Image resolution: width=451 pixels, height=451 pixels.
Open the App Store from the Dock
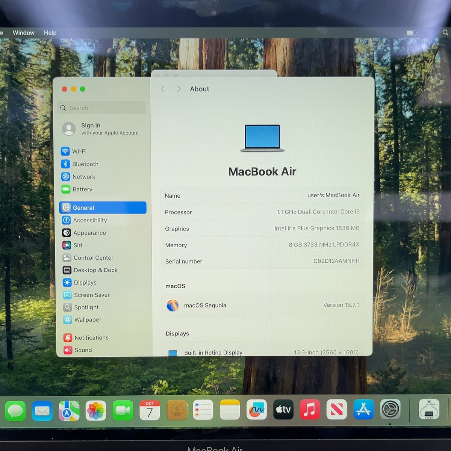pyautogui.click(x=363, y=409)
